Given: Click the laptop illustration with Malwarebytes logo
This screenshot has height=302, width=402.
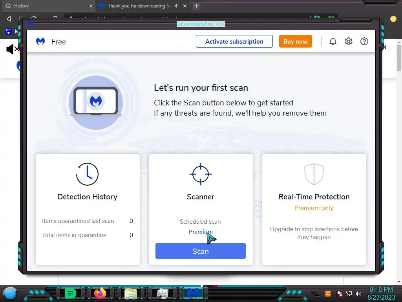Looking at the screenshot, I should tap(96, 102).
